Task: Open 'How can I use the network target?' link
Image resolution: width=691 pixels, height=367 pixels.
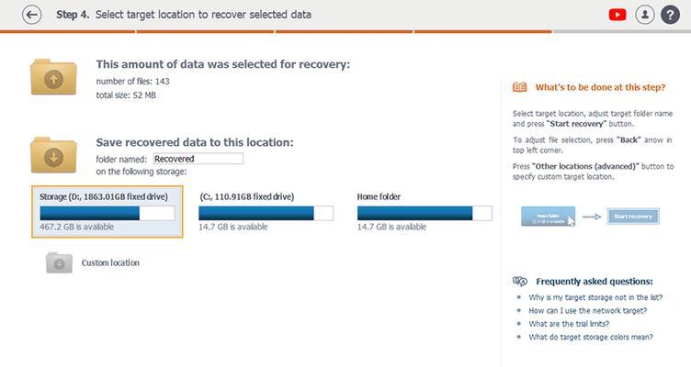Action: coord(587,311)
